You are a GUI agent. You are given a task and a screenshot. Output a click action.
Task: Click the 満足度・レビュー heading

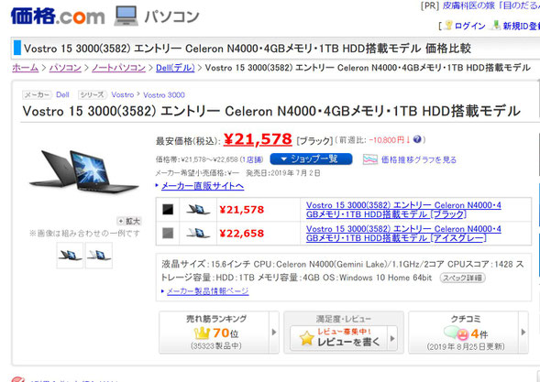[344, 319]
